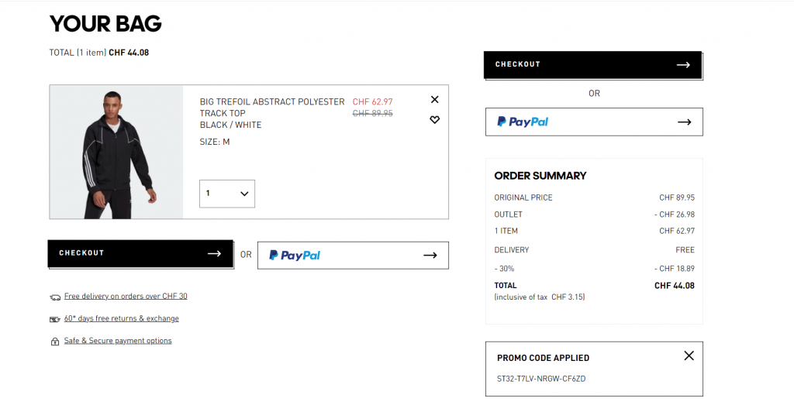Click the track top product thumbnail
The width and height of the screenshot is (794, 412).
[116, 152]
